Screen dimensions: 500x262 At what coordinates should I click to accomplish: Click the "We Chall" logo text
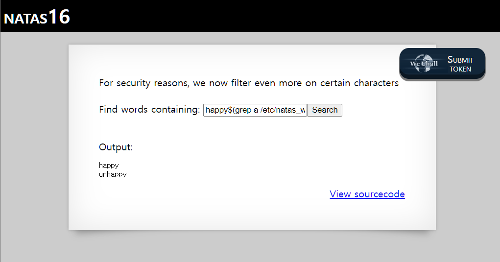pos(424,64)
